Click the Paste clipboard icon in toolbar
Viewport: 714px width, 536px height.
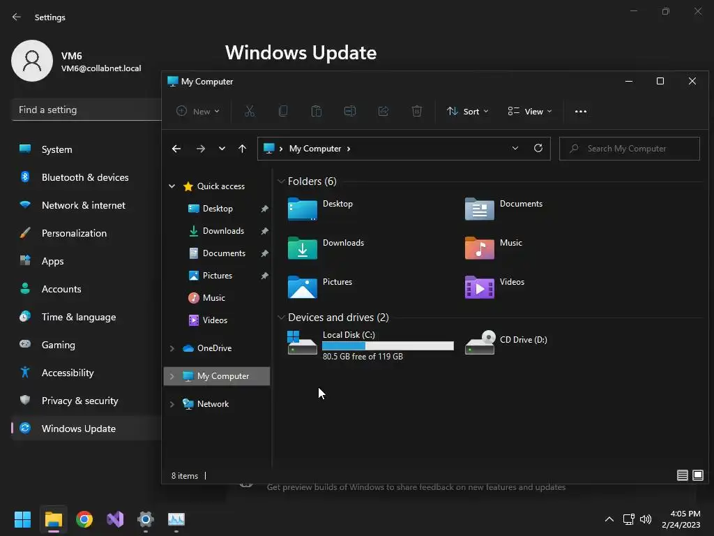point(317,111)
